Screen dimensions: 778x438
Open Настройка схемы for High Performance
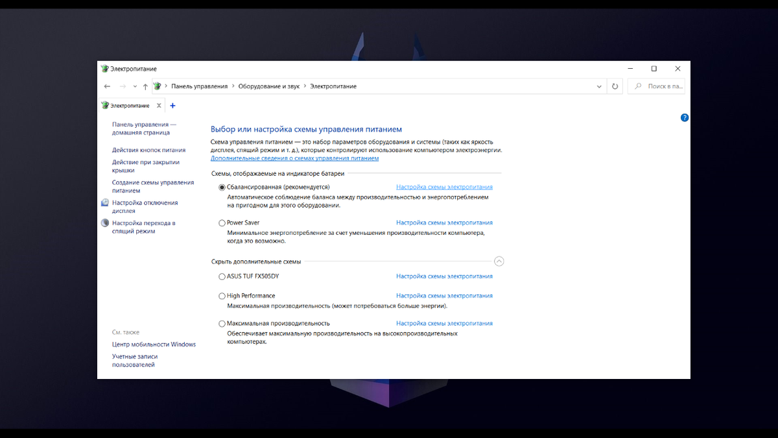click(x=444, y=296)
